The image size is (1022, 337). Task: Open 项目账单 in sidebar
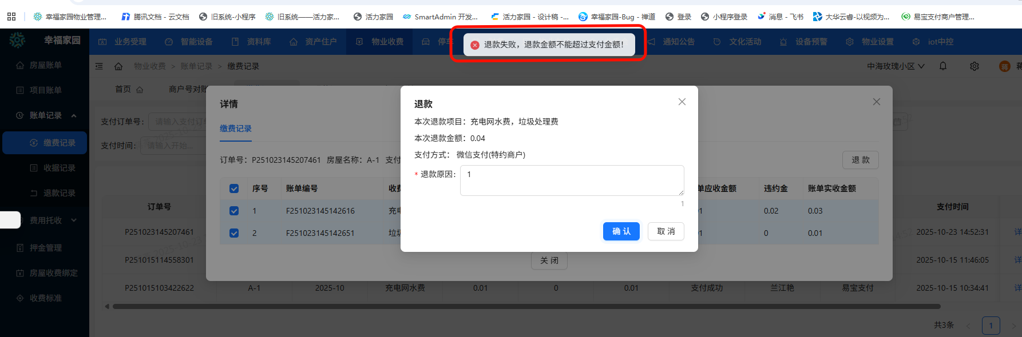tap(45, 90)
